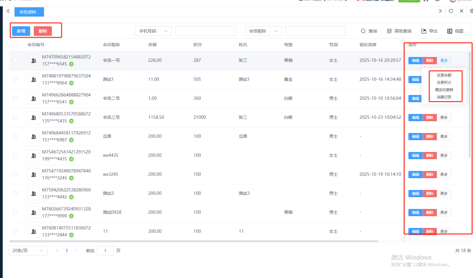Click the horizontal scrollbar below the table
The width and height of the screenshot is (473, 278).
[x=193, y=241]
